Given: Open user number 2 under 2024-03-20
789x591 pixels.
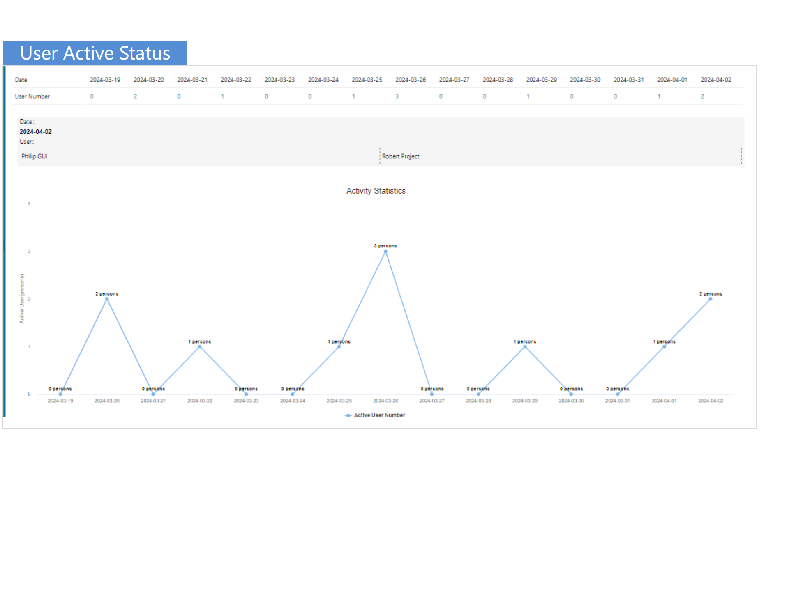Looking at the screenshot, I should point(135,96).
